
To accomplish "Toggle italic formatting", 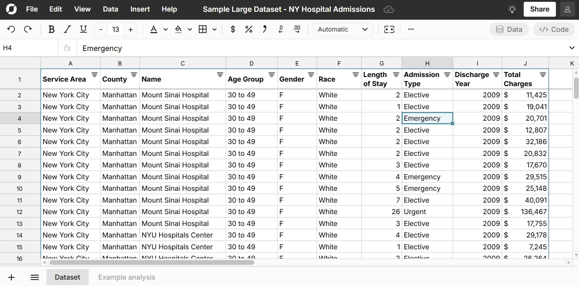I will point(67,29).
